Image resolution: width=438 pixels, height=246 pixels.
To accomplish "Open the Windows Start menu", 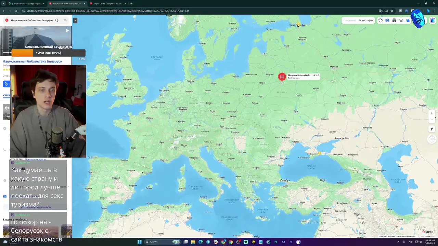I will (139, 242).
